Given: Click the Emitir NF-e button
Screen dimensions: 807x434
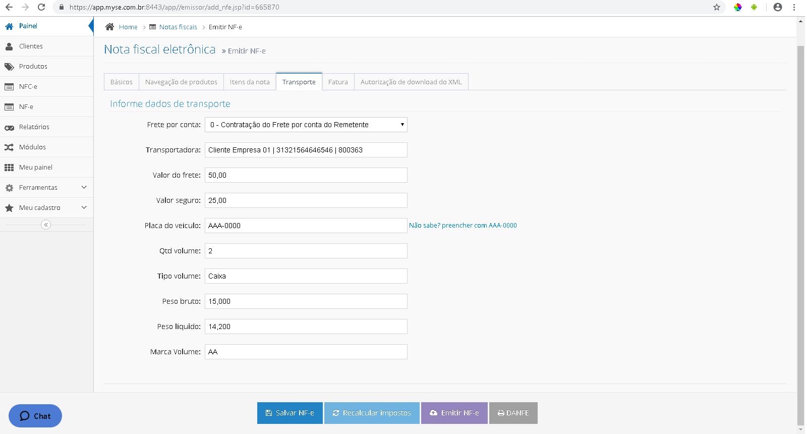Looking at the screenshot, I should tap(454, 413).
